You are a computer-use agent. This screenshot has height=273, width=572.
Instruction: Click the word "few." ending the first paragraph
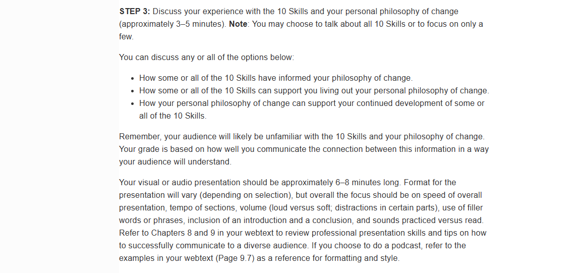[x=126, y=36]
